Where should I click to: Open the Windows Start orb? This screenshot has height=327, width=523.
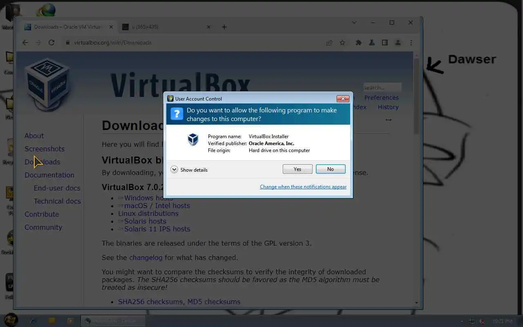[x=11, y=320]
